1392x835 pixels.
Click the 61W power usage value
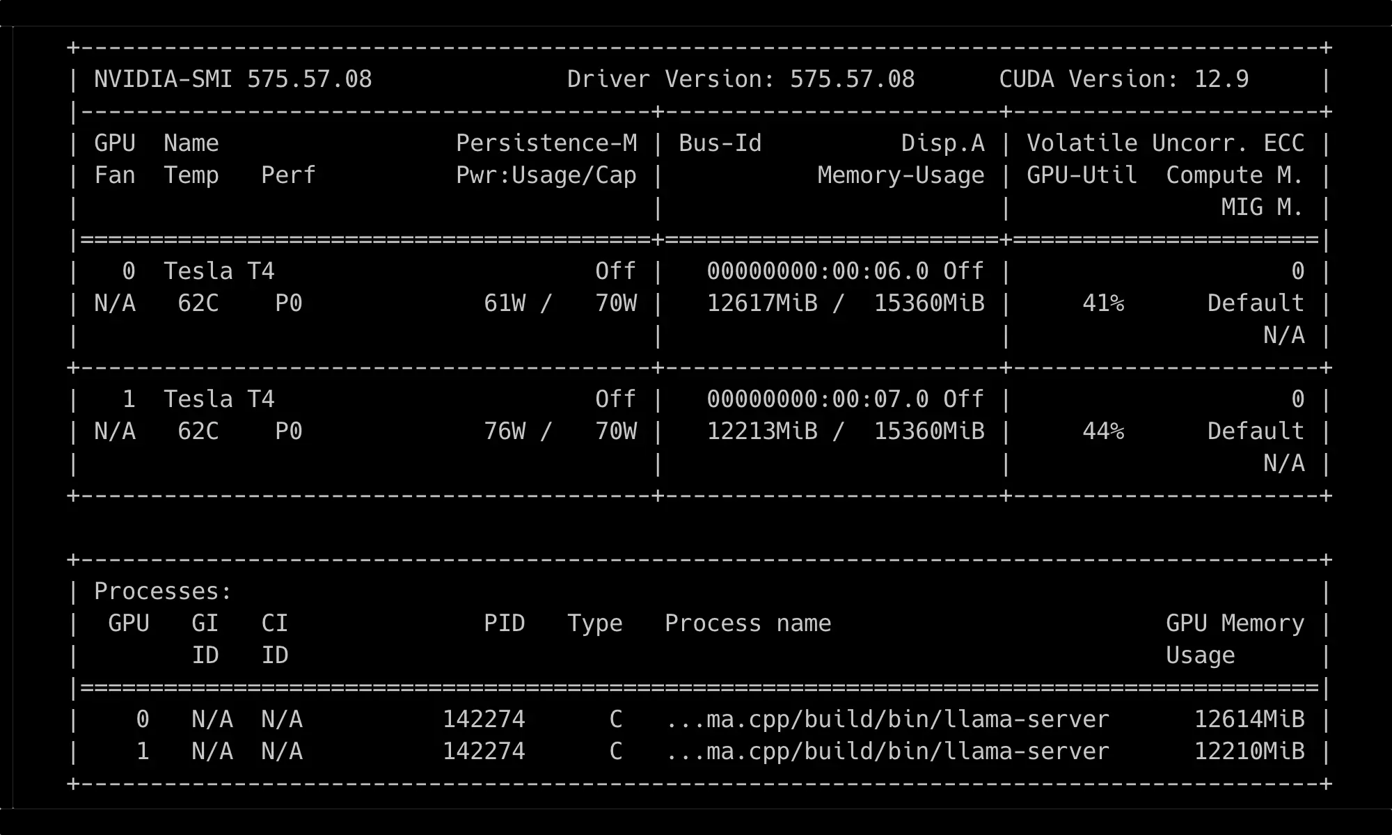point(505,303)
